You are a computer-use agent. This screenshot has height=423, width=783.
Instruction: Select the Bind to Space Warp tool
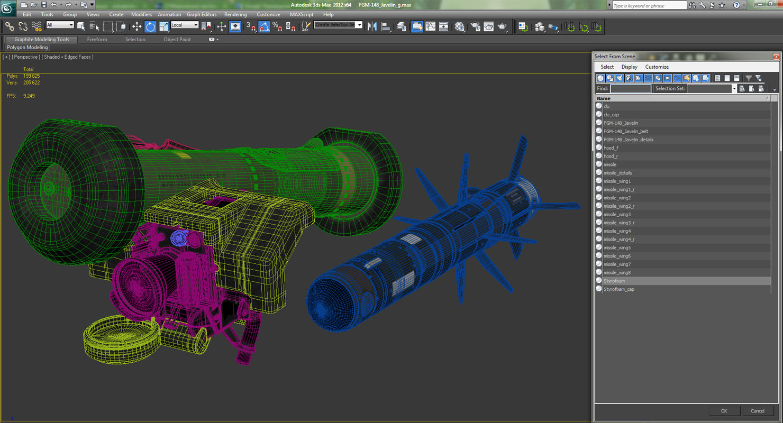[37, 26]
